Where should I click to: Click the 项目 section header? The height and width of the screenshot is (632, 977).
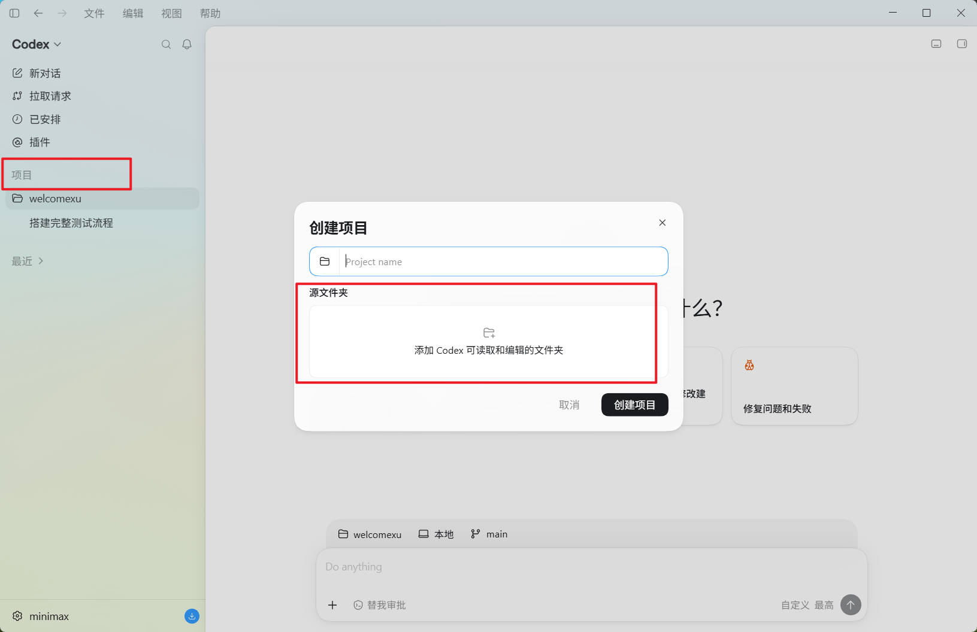coord(22,175)
